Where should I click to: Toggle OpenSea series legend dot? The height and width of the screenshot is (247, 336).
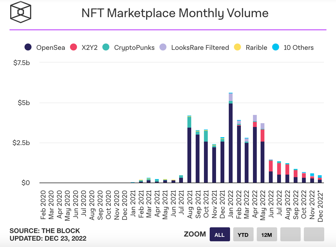point(28,47)
